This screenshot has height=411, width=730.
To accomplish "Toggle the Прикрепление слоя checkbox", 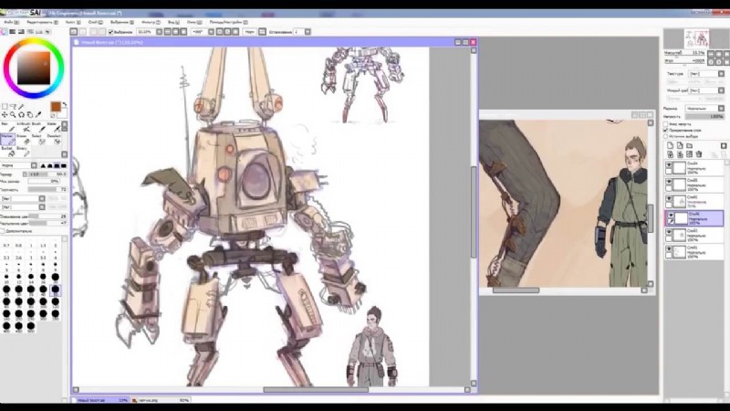I will pos(667,130).
